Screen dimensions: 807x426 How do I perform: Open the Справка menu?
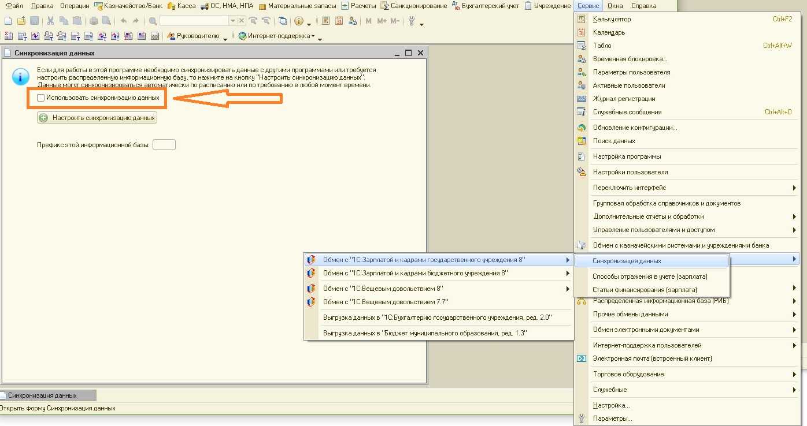click(643, 6)
